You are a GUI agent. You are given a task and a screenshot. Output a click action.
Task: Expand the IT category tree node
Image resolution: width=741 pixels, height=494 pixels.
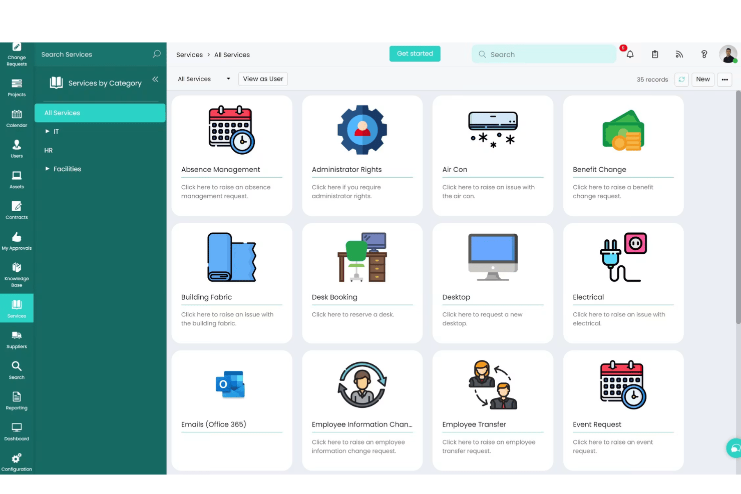pos(48,131)
